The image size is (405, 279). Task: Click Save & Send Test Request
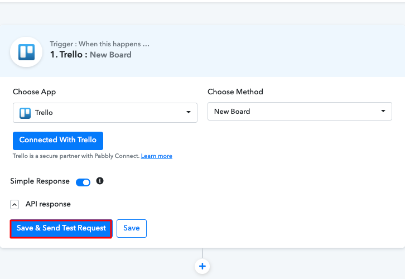pyautogui.click(x=61, y=228)
